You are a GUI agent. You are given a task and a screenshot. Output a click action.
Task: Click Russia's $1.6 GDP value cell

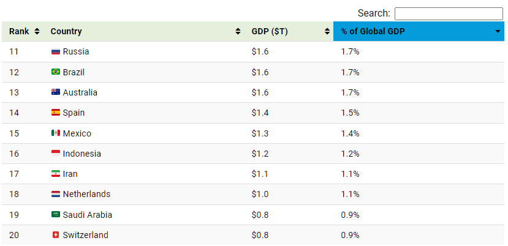pos(260,52)
